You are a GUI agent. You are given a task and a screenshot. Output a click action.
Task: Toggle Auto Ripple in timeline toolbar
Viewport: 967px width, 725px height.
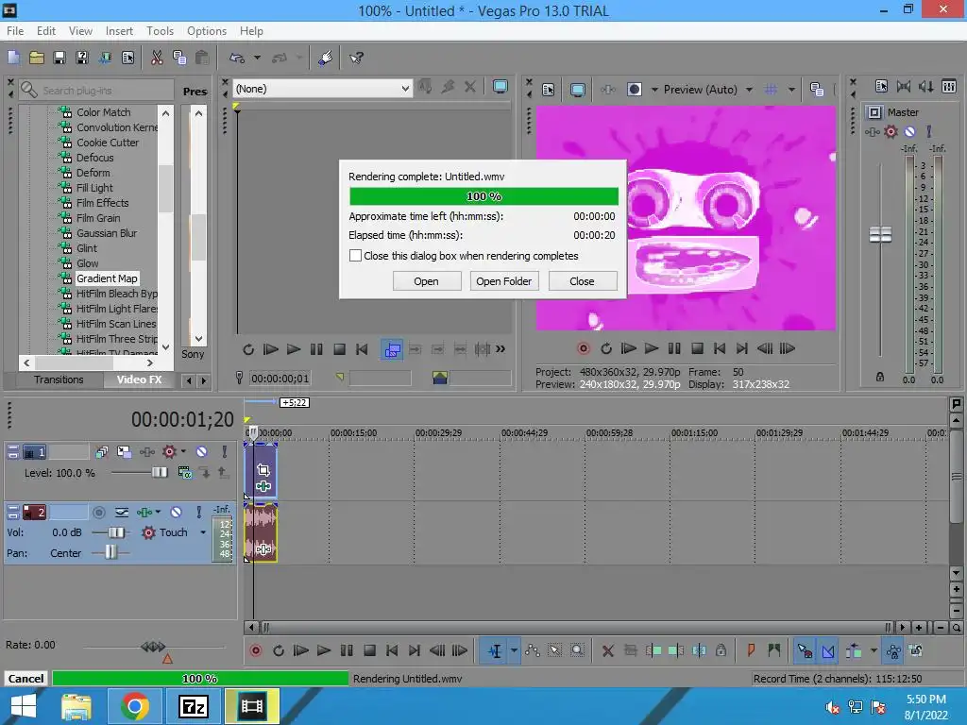point(854,650)
